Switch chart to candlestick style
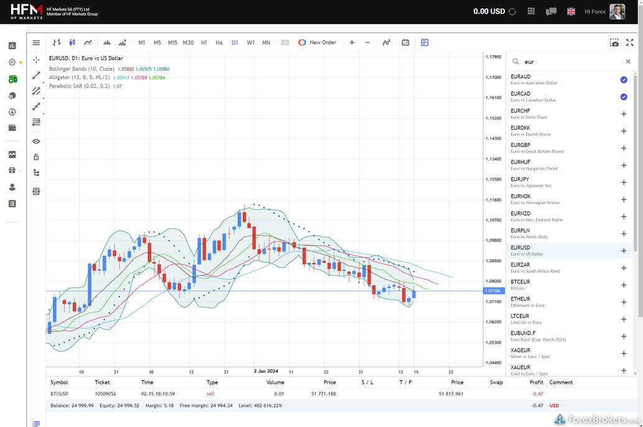 (72, 42)
